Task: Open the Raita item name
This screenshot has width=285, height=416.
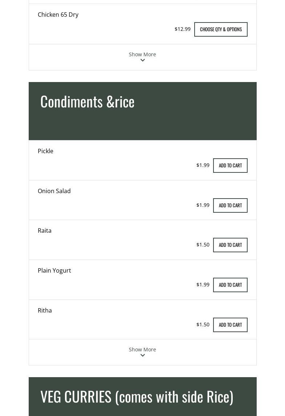Action: tap(45, 231)
